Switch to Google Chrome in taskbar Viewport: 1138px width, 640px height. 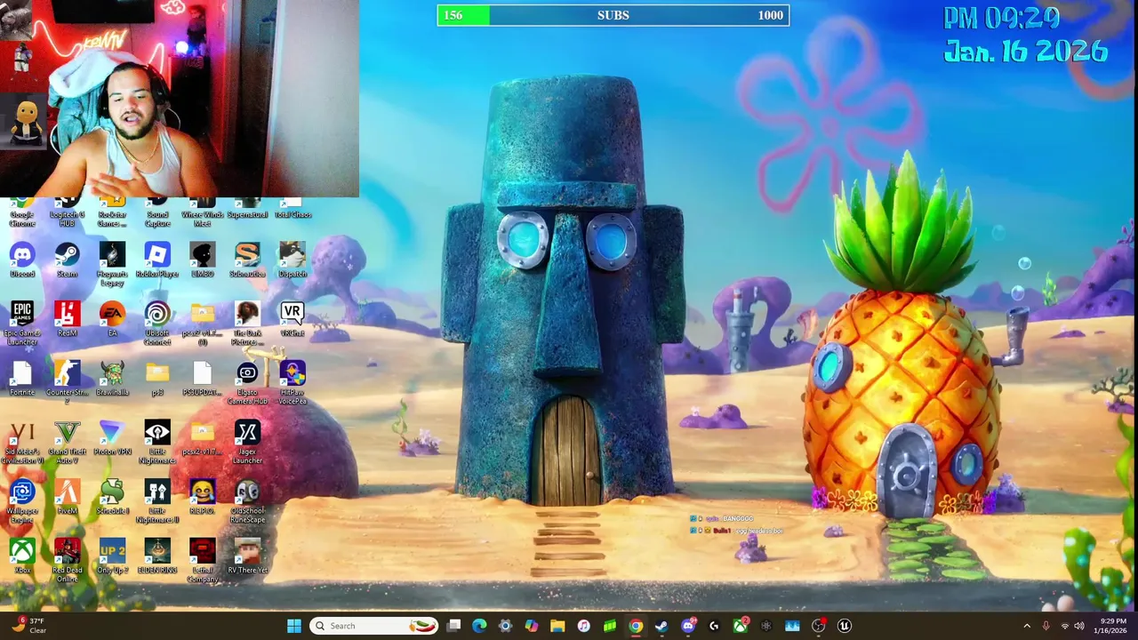(636, 626)
